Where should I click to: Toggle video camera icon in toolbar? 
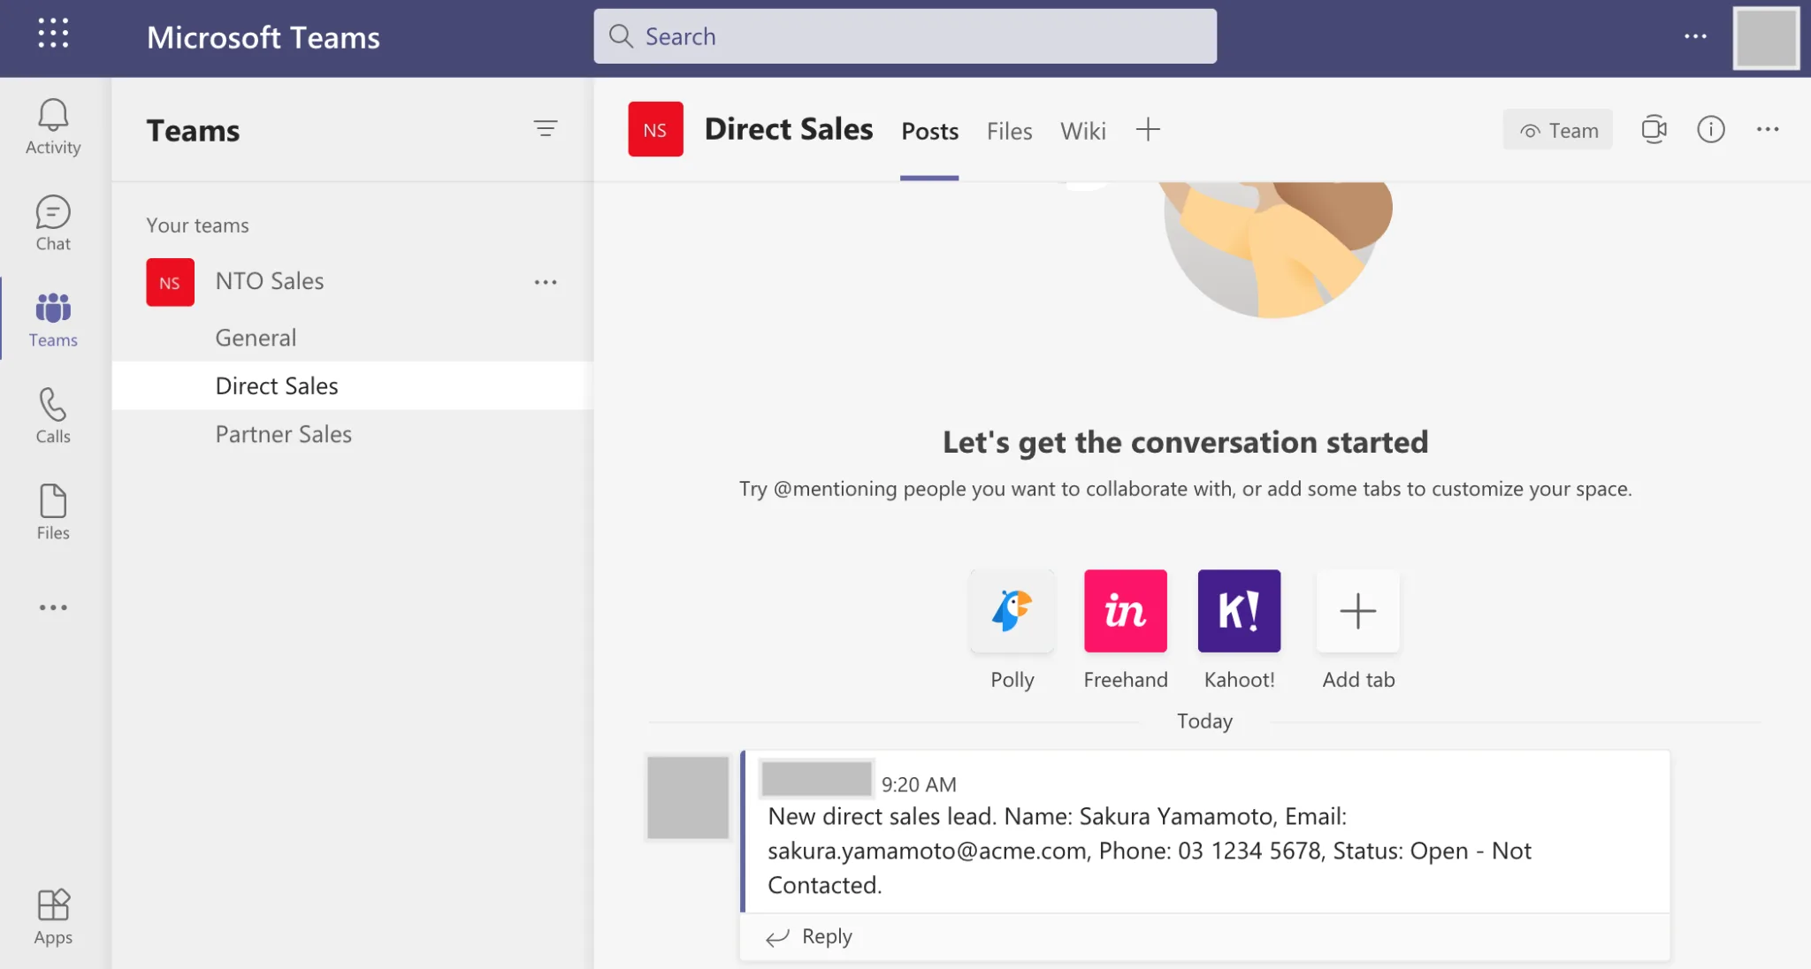coord(1654,129)
